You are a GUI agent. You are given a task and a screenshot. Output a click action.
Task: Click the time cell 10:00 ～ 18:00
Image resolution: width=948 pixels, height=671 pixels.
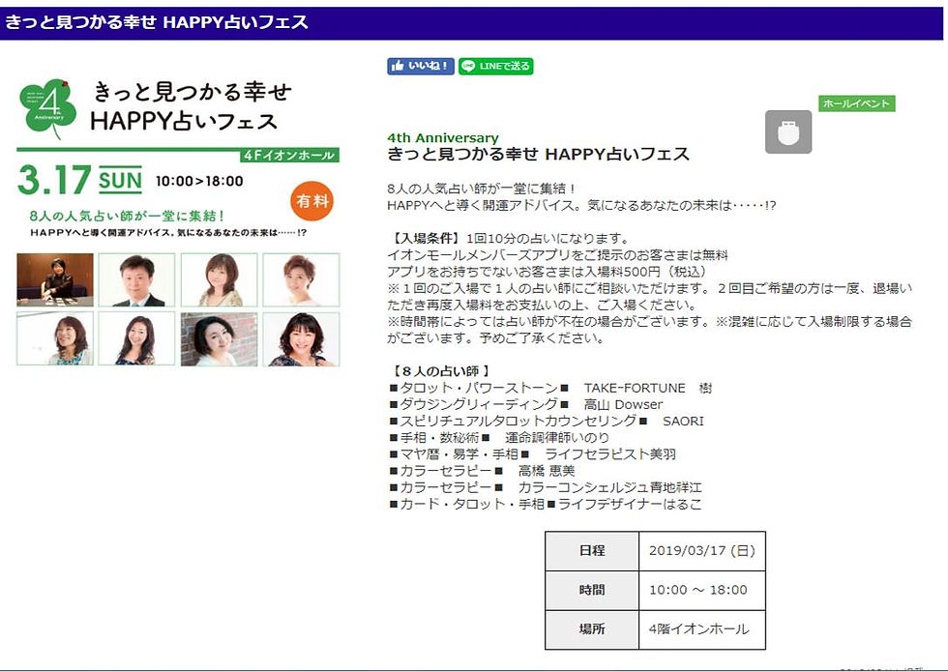click(x=702, y=591)
